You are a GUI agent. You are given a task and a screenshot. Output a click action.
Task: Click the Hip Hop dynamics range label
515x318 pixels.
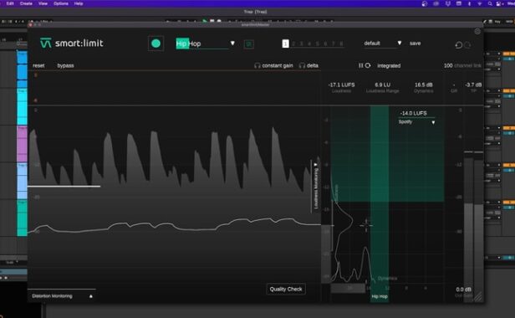(x=380, y=296)
